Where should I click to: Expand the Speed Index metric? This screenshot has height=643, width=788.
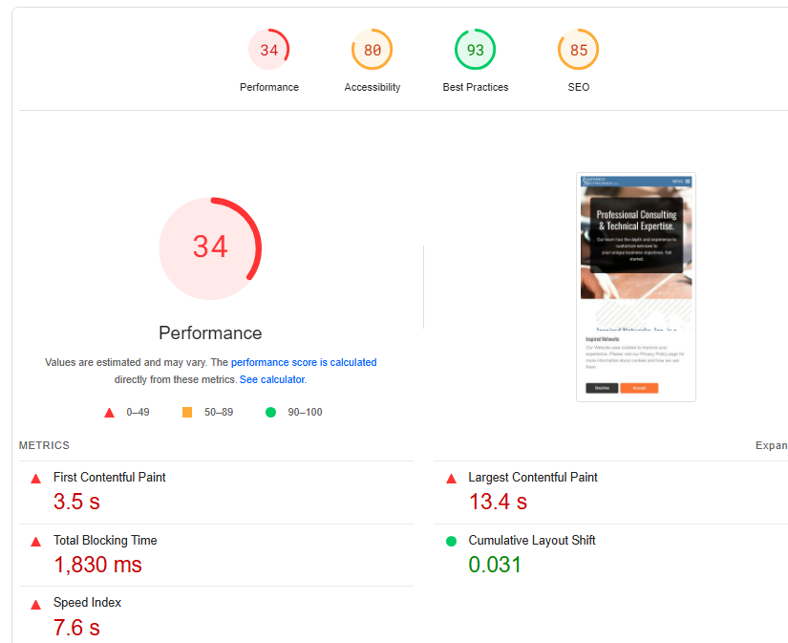216,615
